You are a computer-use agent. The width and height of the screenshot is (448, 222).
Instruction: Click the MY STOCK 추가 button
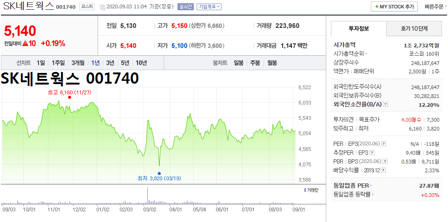(394, 7)
